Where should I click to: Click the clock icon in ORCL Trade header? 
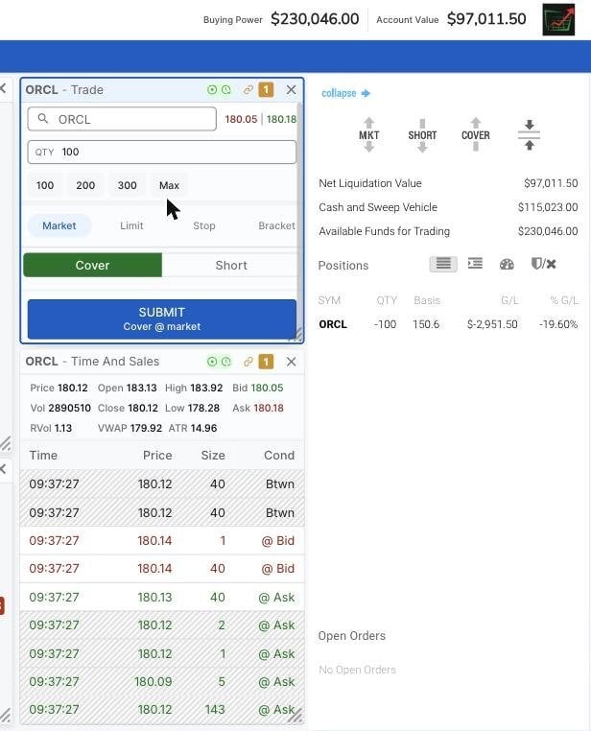(x=226, y=89)
